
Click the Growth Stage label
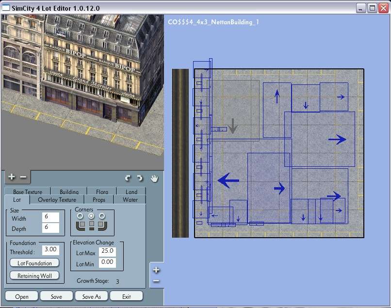tap(93, 281)
